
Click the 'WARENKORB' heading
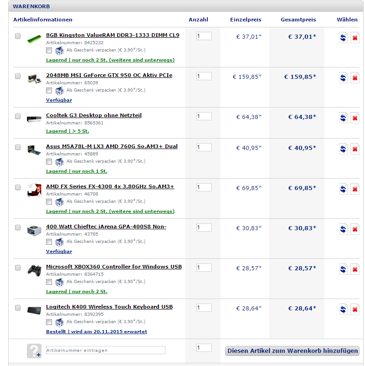coord(31,6)
